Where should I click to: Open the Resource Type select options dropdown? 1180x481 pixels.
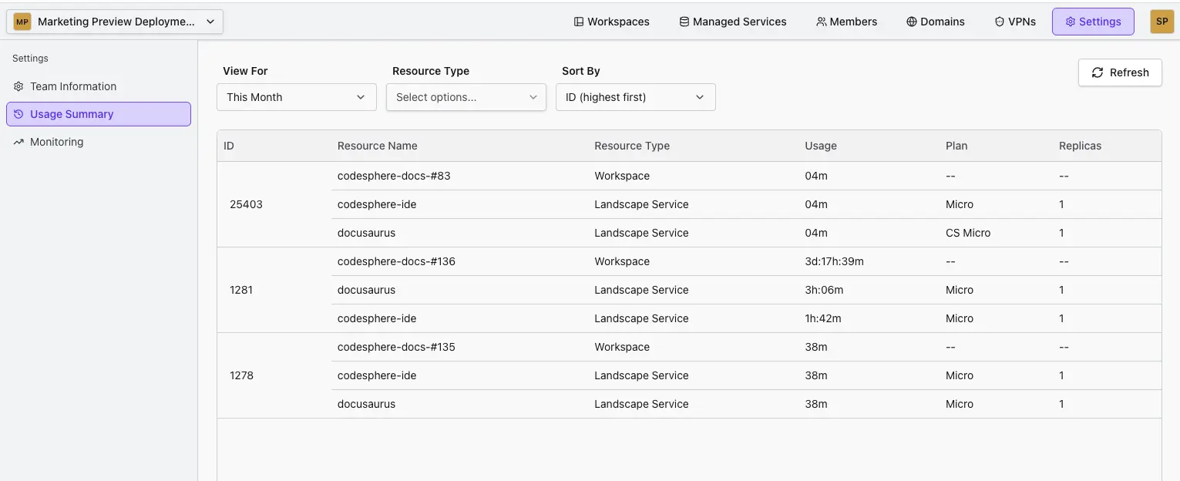tap(466, 97)
